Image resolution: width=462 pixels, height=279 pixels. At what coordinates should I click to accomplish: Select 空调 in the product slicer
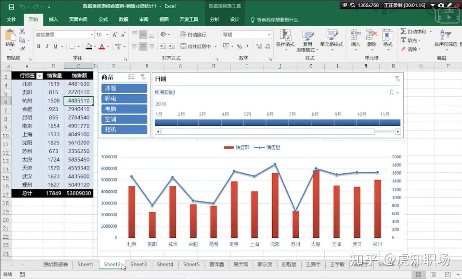[123, 119]
